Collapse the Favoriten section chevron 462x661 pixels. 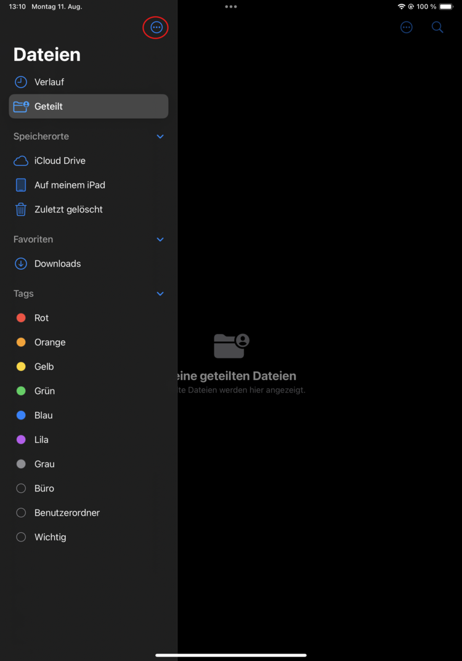pos(160,240)
